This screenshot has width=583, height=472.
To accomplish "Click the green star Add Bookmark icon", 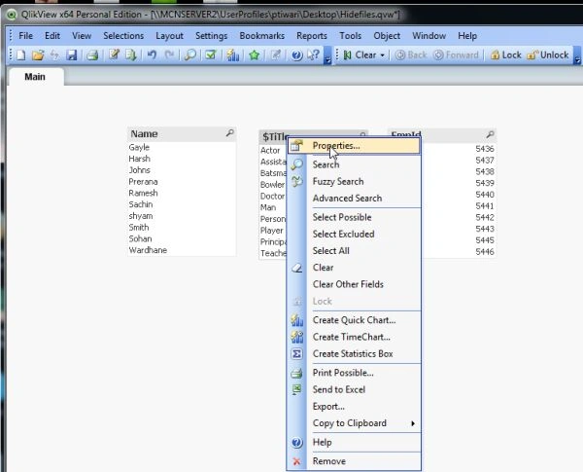I will tap(255, 55).
